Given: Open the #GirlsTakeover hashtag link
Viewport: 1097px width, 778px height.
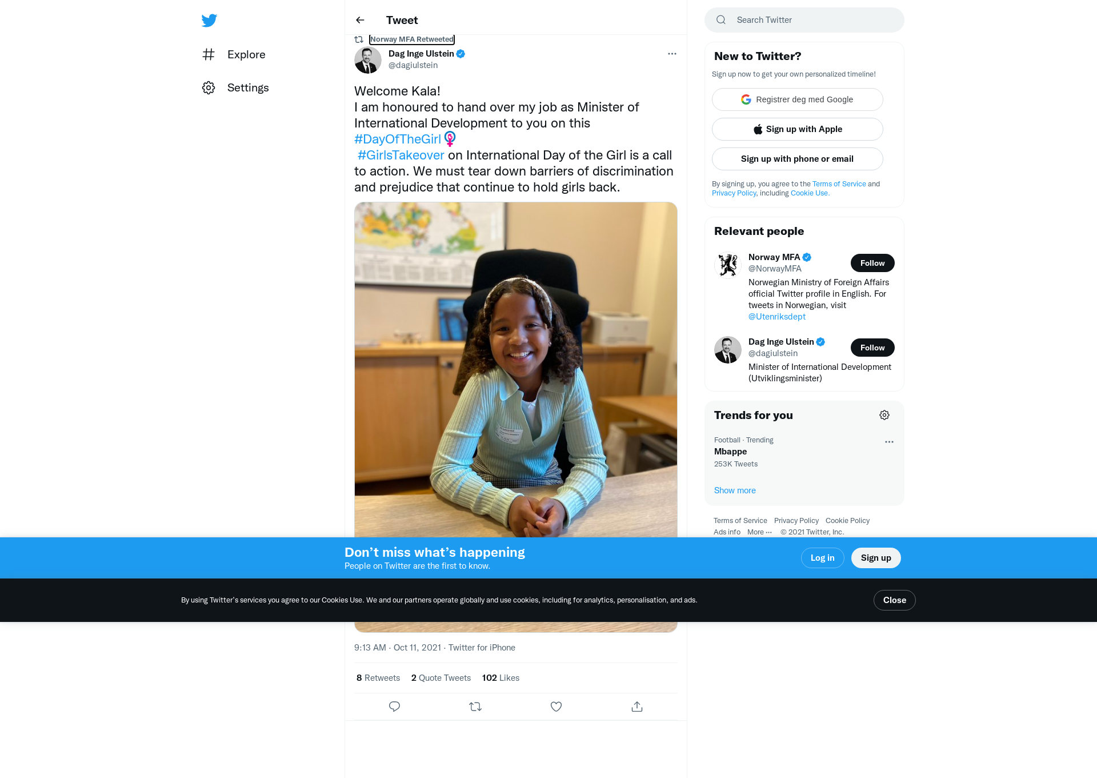Looking at the screenshot, I should [x=401, y=155].
